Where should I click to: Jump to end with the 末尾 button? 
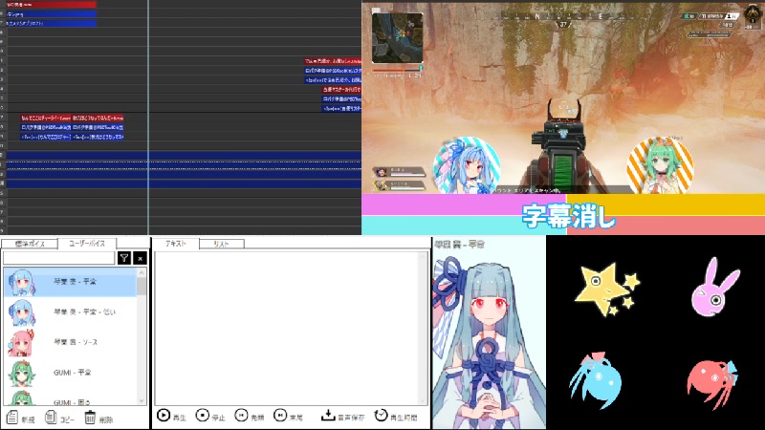(280, 416)
